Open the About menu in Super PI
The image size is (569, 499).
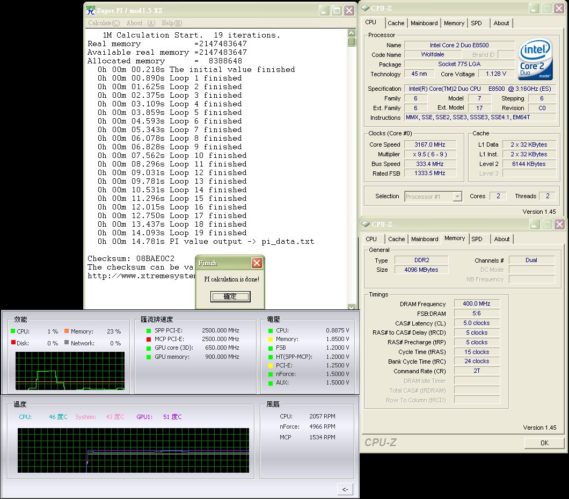[x=141, y=23]
